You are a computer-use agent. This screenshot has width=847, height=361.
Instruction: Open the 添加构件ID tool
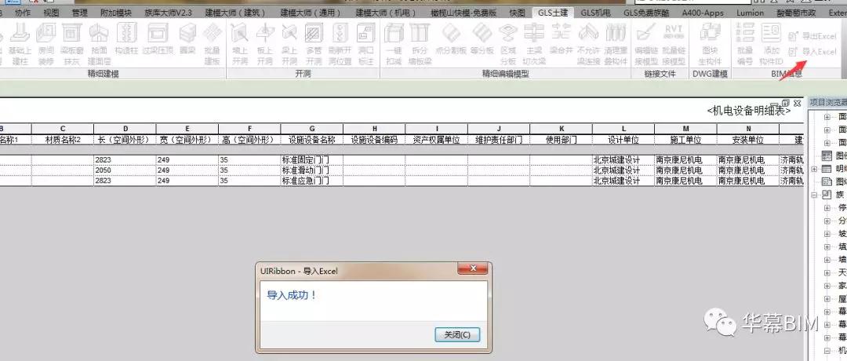pyautogui.click(x=771, y=44)
